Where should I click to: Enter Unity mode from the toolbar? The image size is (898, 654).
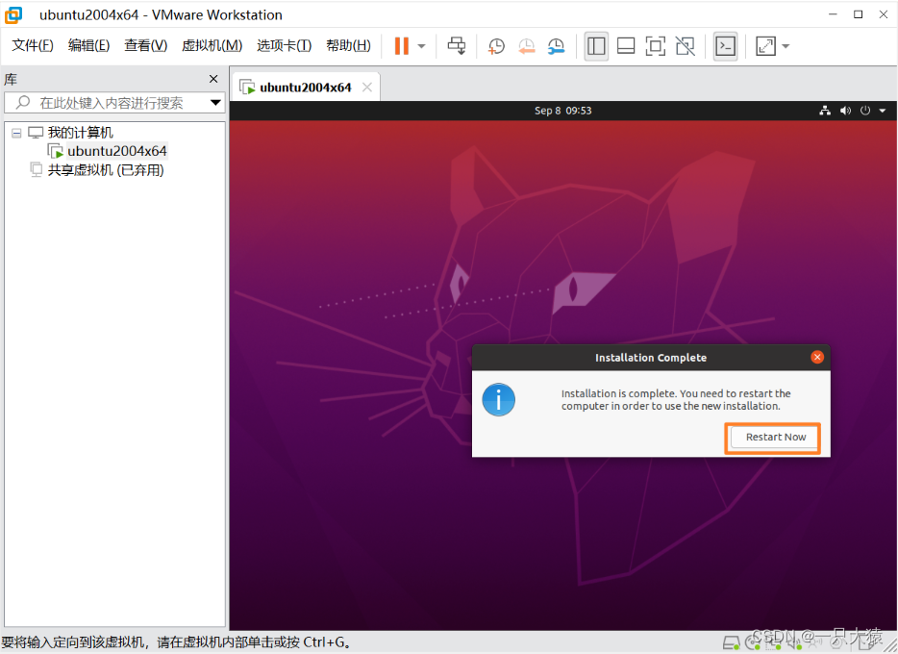[685, 46]
